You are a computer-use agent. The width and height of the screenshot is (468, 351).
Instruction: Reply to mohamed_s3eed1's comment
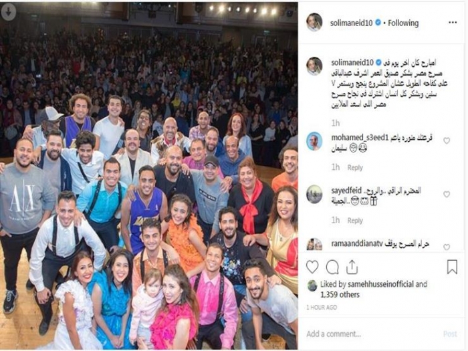(x=355, y=168)
